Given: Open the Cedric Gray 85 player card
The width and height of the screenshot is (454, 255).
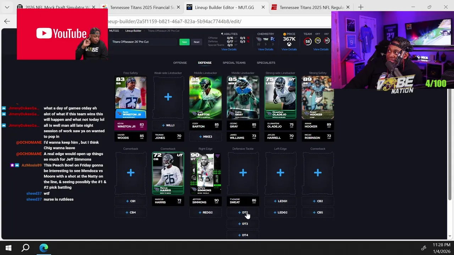Looking at the screenshot, I should pos(243,97).
